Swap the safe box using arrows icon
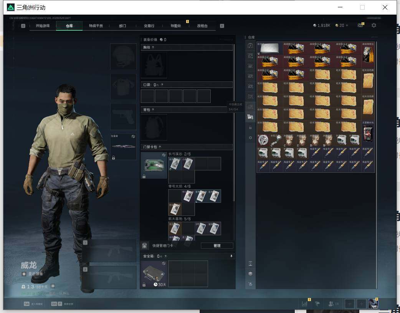 click(164, 263)
